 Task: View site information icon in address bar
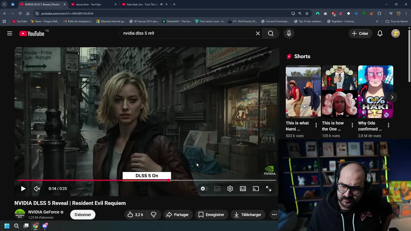(37, 13)
